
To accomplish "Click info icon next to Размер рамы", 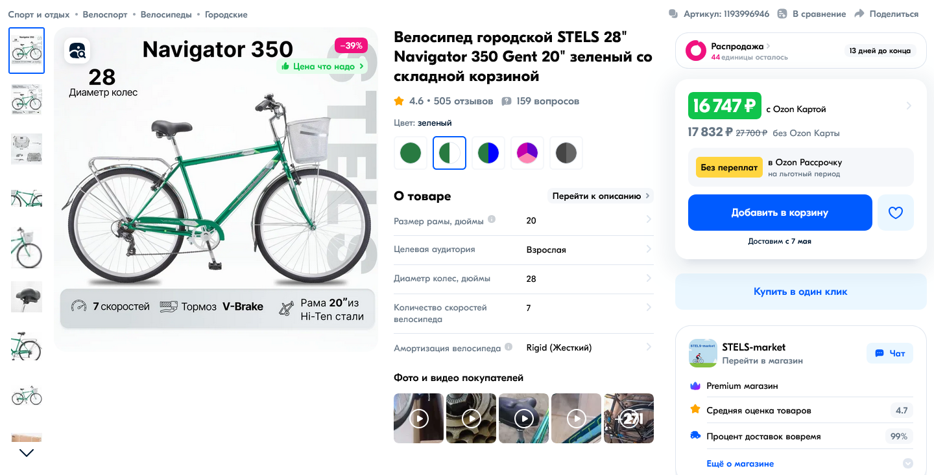I will point(492,220).
